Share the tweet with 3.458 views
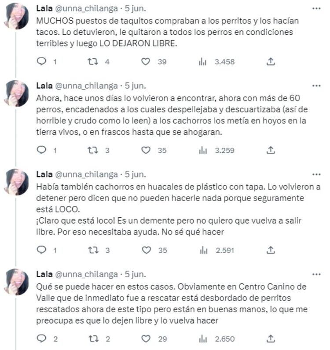The image size is (330, 350). click(x=271, y=62)
